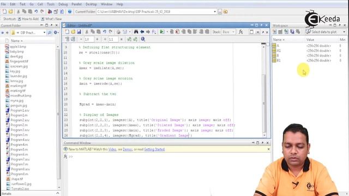Image resolution: width=349 pixels, height=196 pixels.
Task: Click the search magnifier in Current Folder panel
Action: coord(50,33)
